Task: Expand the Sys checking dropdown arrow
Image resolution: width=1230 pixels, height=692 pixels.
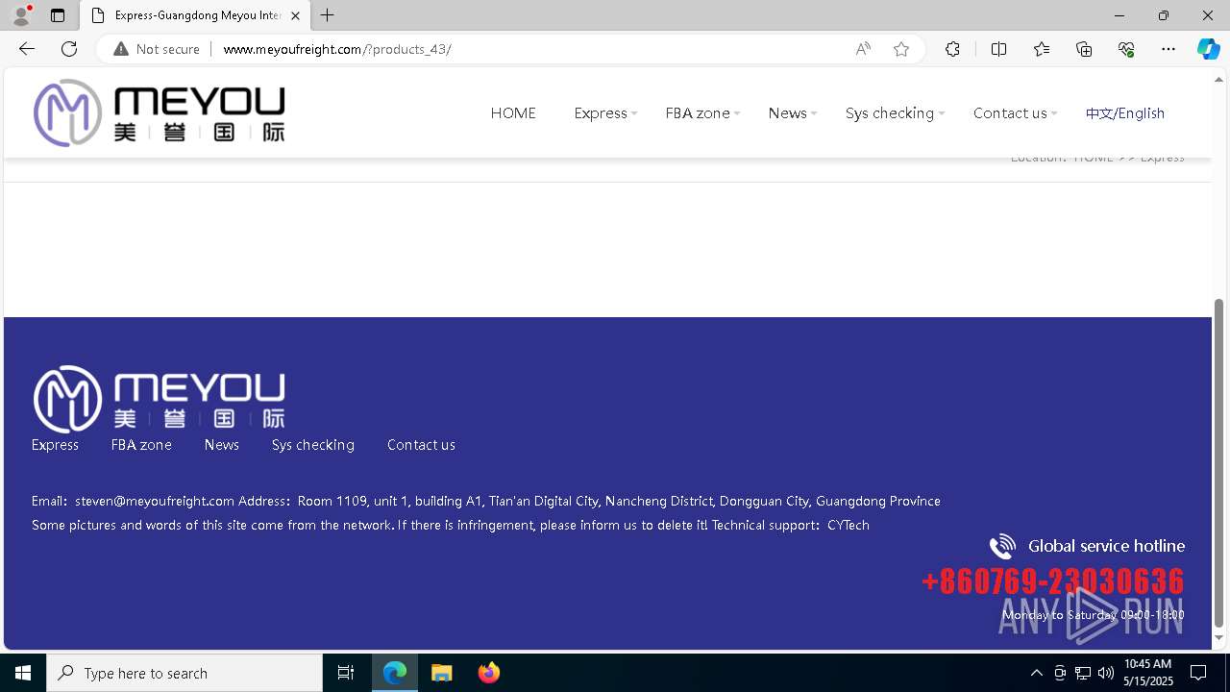Action: (x=942, y=113)
